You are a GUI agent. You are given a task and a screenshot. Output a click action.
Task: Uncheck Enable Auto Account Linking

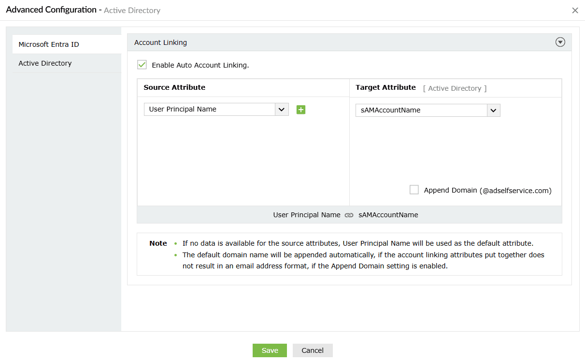(x=142, y=65)
